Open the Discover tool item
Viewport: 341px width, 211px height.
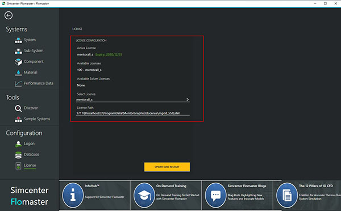pos(31,108)
